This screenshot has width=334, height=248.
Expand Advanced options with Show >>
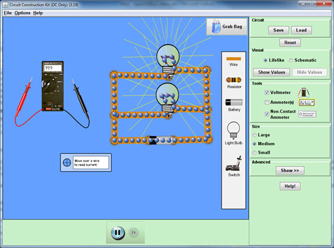point(290,170)
